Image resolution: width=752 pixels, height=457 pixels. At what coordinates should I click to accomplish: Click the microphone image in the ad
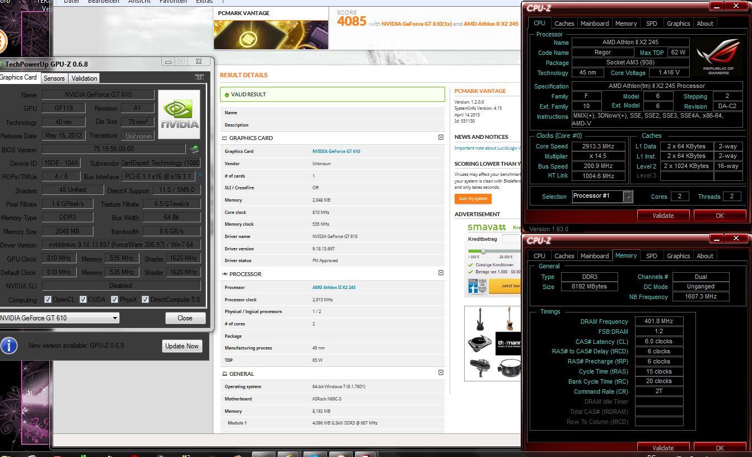pos(481,367)
